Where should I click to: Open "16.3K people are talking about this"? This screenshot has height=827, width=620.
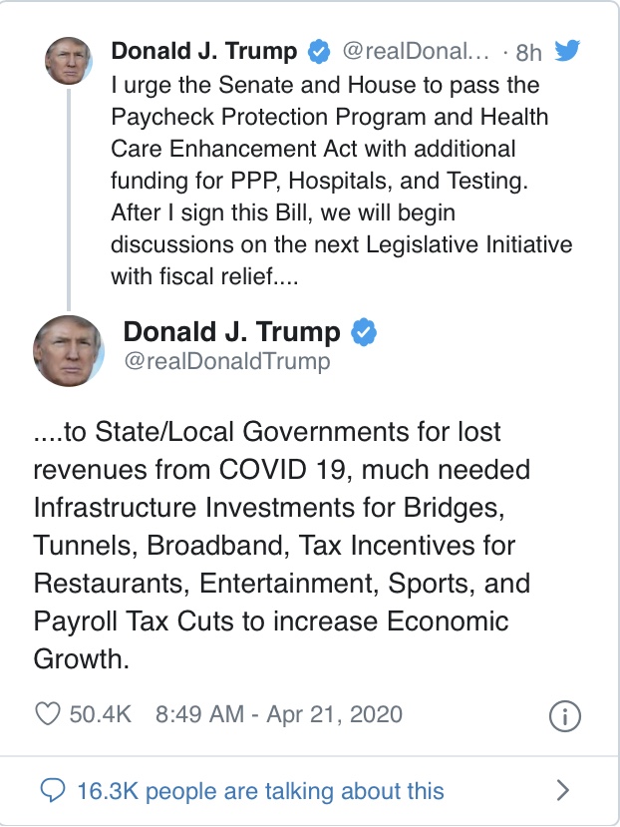260,791
